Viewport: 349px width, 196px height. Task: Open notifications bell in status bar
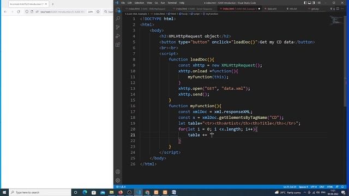click(x=342, y=187)
